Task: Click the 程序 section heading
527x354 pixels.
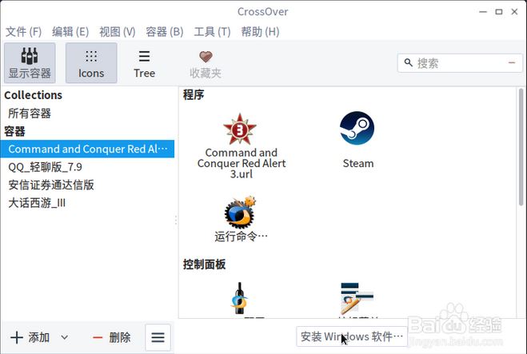Action: 194,95
